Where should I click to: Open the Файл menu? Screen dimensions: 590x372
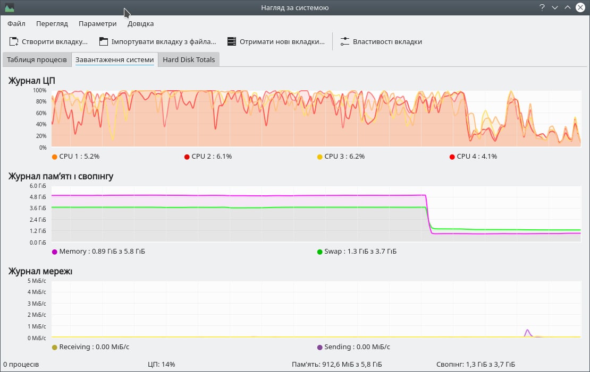tap(16, 24)
